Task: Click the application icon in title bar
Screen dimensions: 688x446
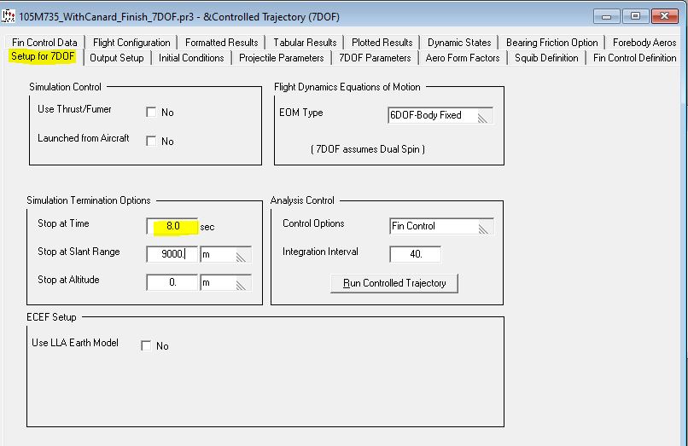Action: click(9, 16)
